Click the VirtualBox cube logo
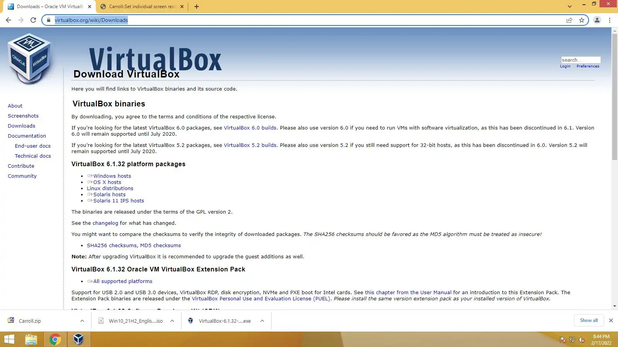Viewport: 618px width, 347px height. tap(29, 59)
